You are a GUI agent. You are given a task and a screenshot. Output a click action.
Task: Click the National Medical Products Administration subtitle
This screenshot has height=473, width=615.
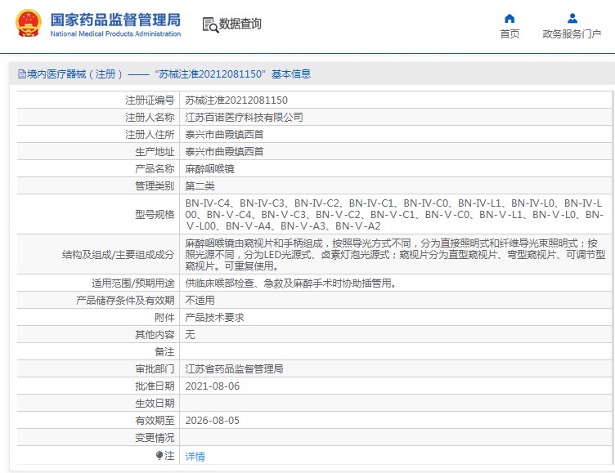(115, 33)
